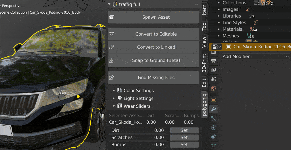Switch to the View sidebar tab
The width and height of the screenshot is (291, 150).
[x=204, y=42]
